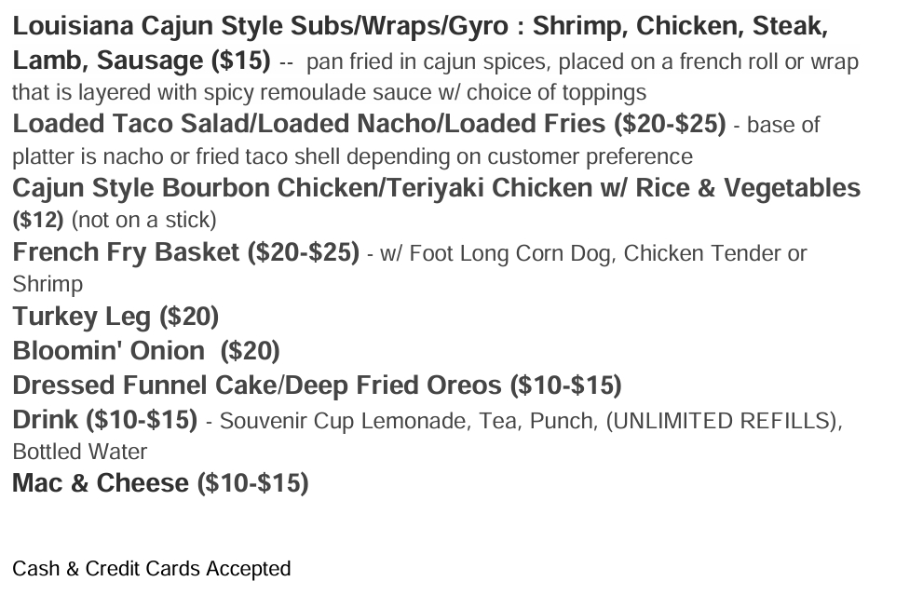Click the Mac & Cheese ($10-$15) item

click(x=160, y=483)
